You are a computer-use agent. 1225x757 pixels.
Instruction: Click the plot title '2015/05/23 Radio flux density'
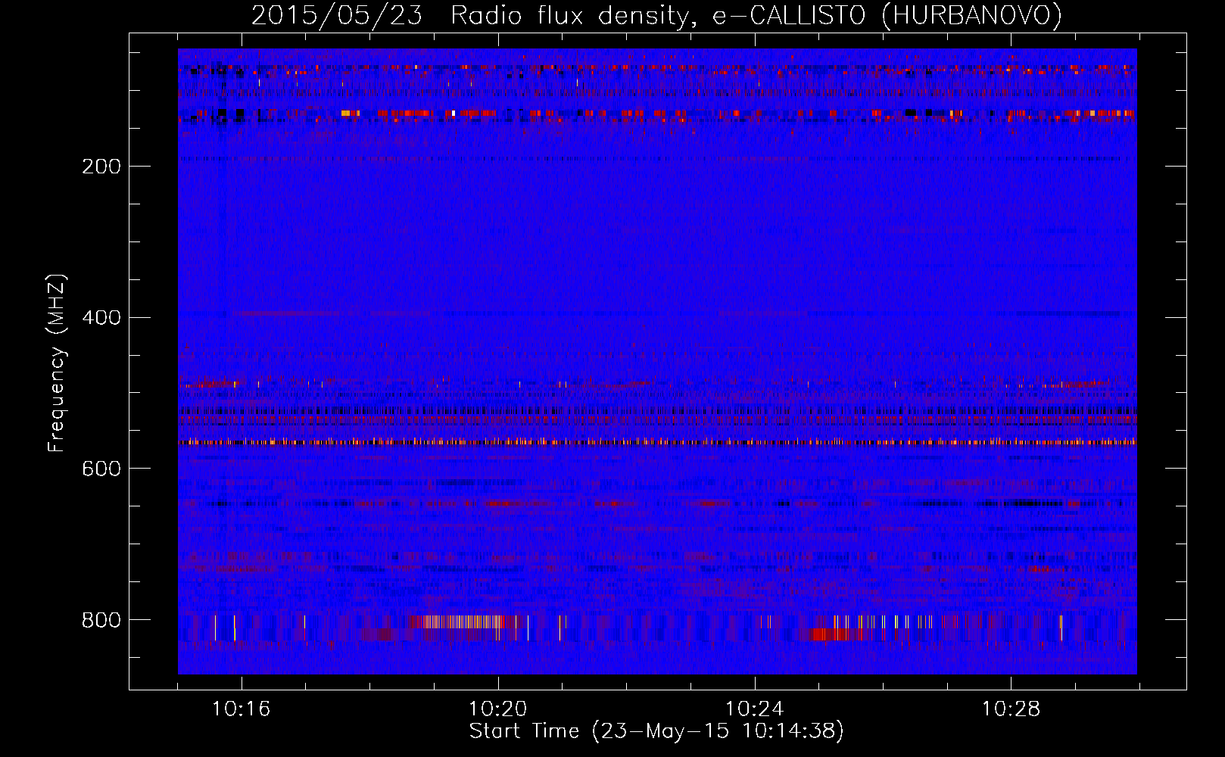click(469, 16)
